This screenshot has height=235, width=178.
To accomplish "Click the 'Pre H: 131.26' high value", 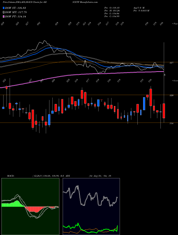I will 112,10.
